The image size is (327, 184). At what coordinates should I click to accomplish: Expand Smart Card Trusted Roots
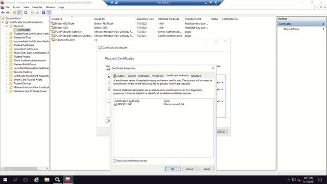(x=7, y=80)
